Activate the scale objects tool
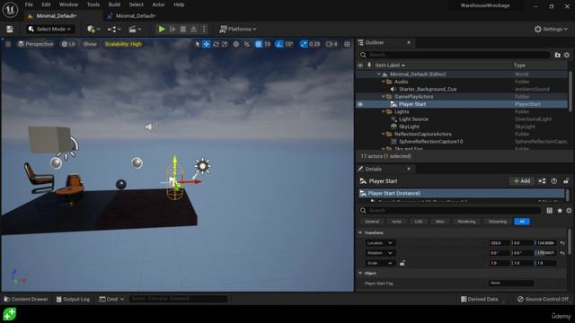Viewport: 575px width, 323px height. pyautogui.click(x=225, y=44)
